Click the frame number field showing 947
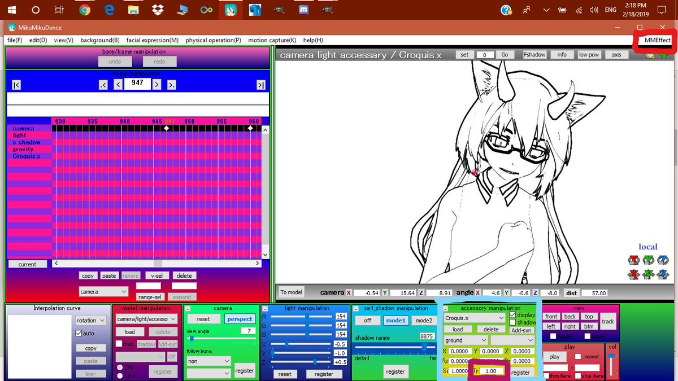Screen dimensions: 678x381 pos(137,83)
